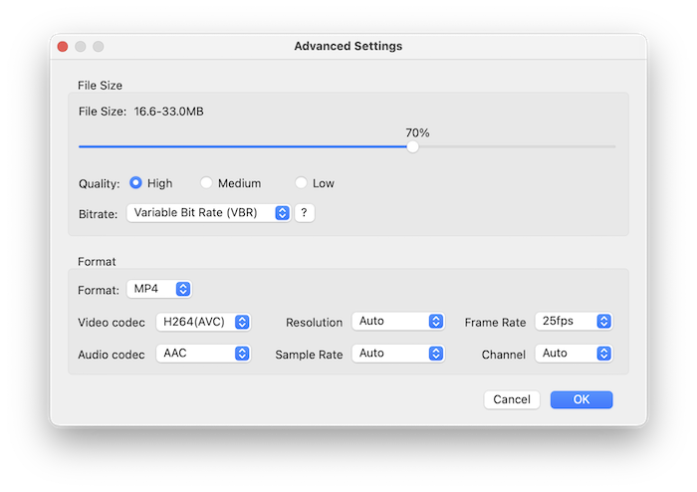The width and height of the screenshot is (697, 492).
Task: Choose the Low quality radio button
Action: click(x=301, y=183)
